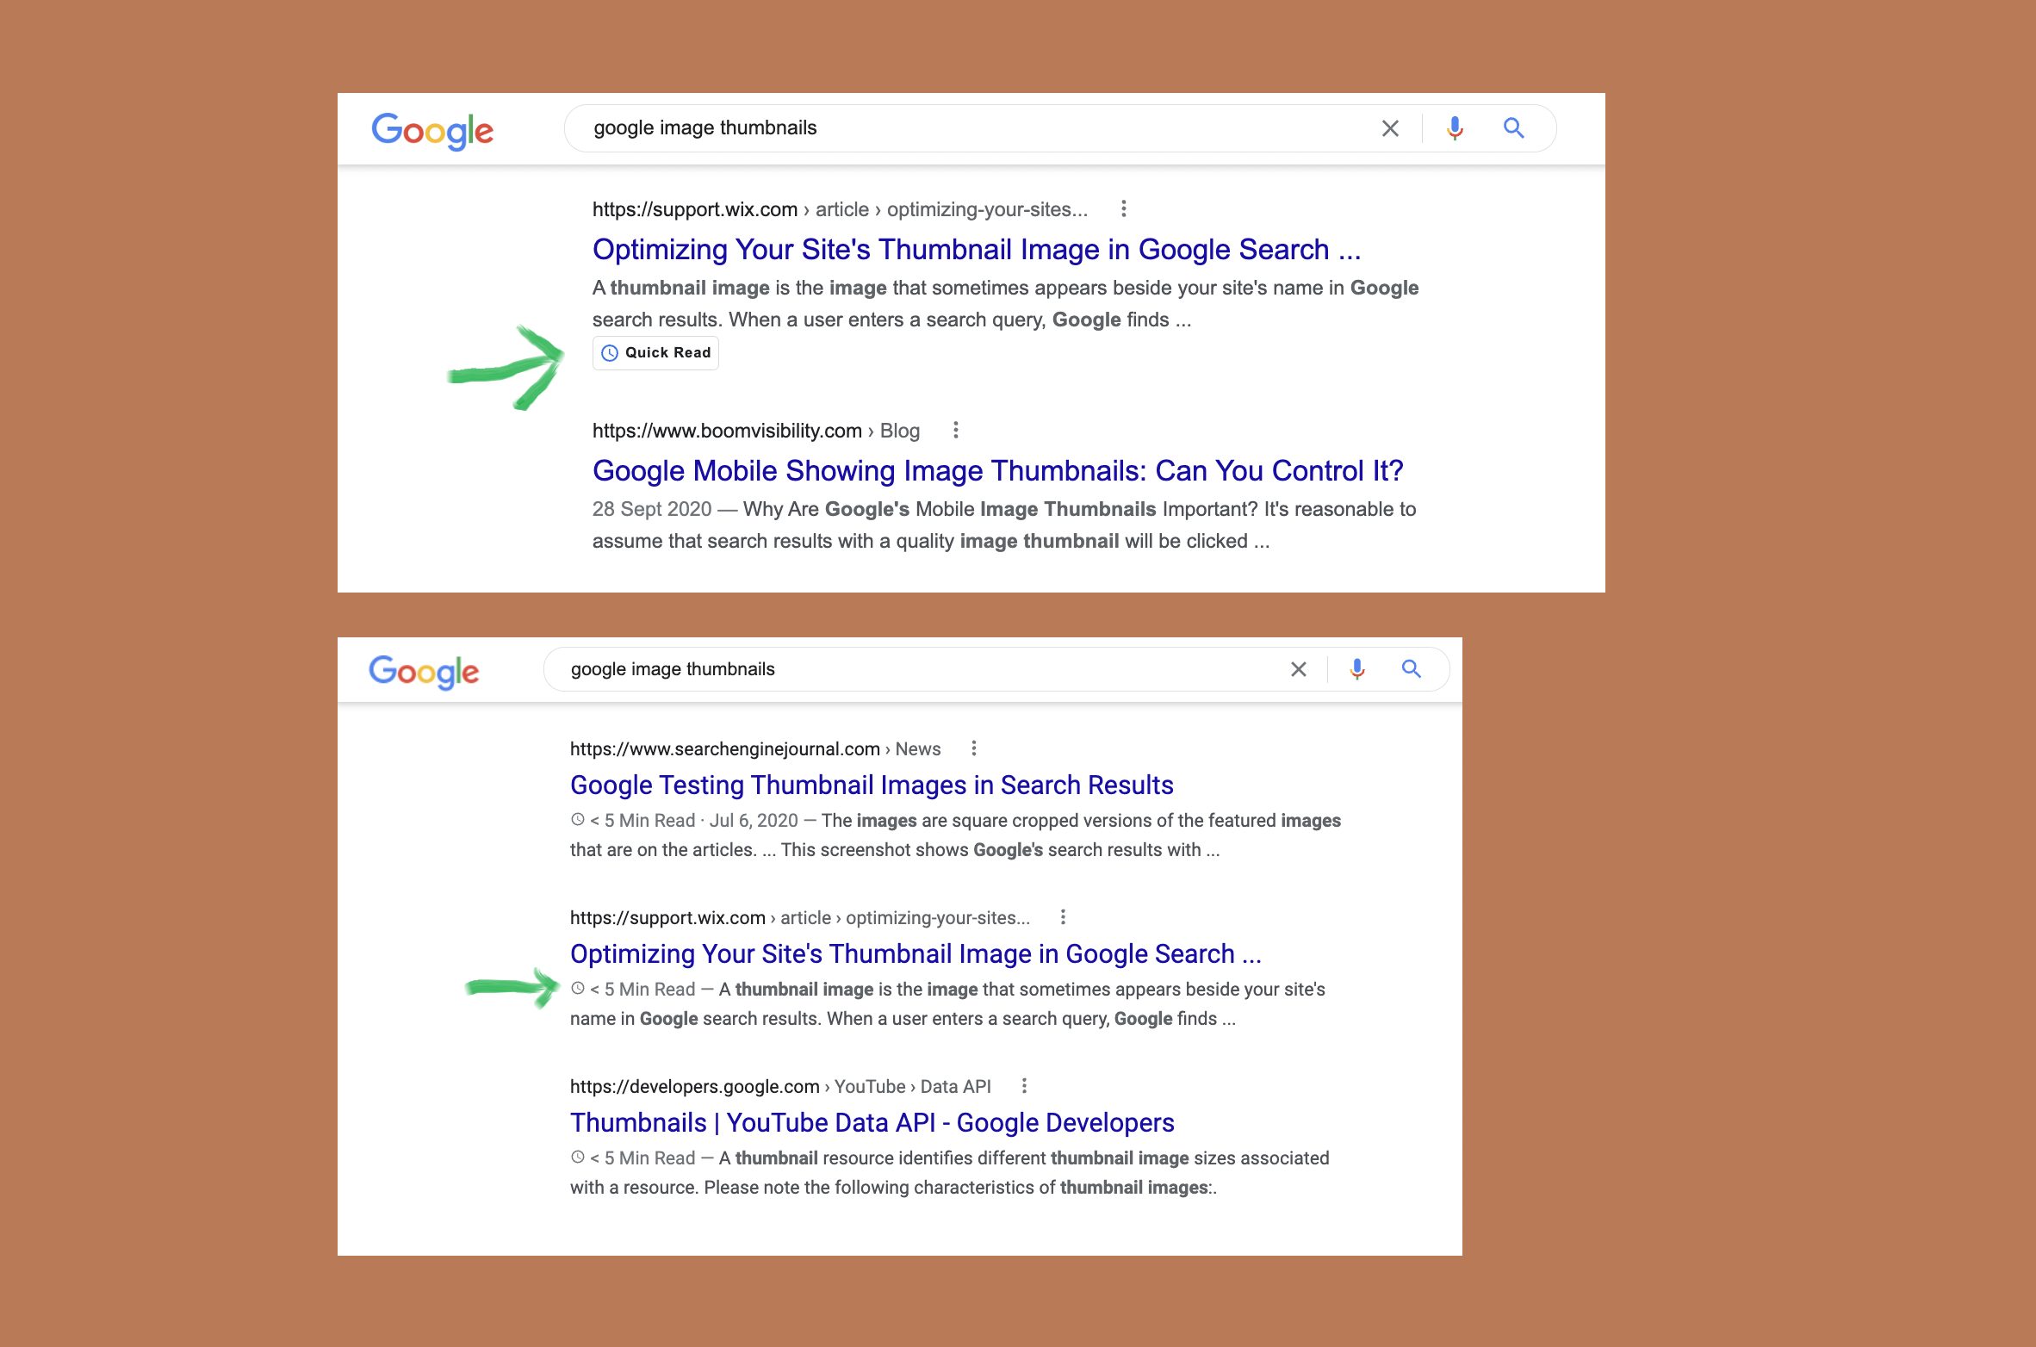Open 'Thumbnails | YouTube Data API' result
This screenshot has height=1347, width=2036.
(872, 1122)
